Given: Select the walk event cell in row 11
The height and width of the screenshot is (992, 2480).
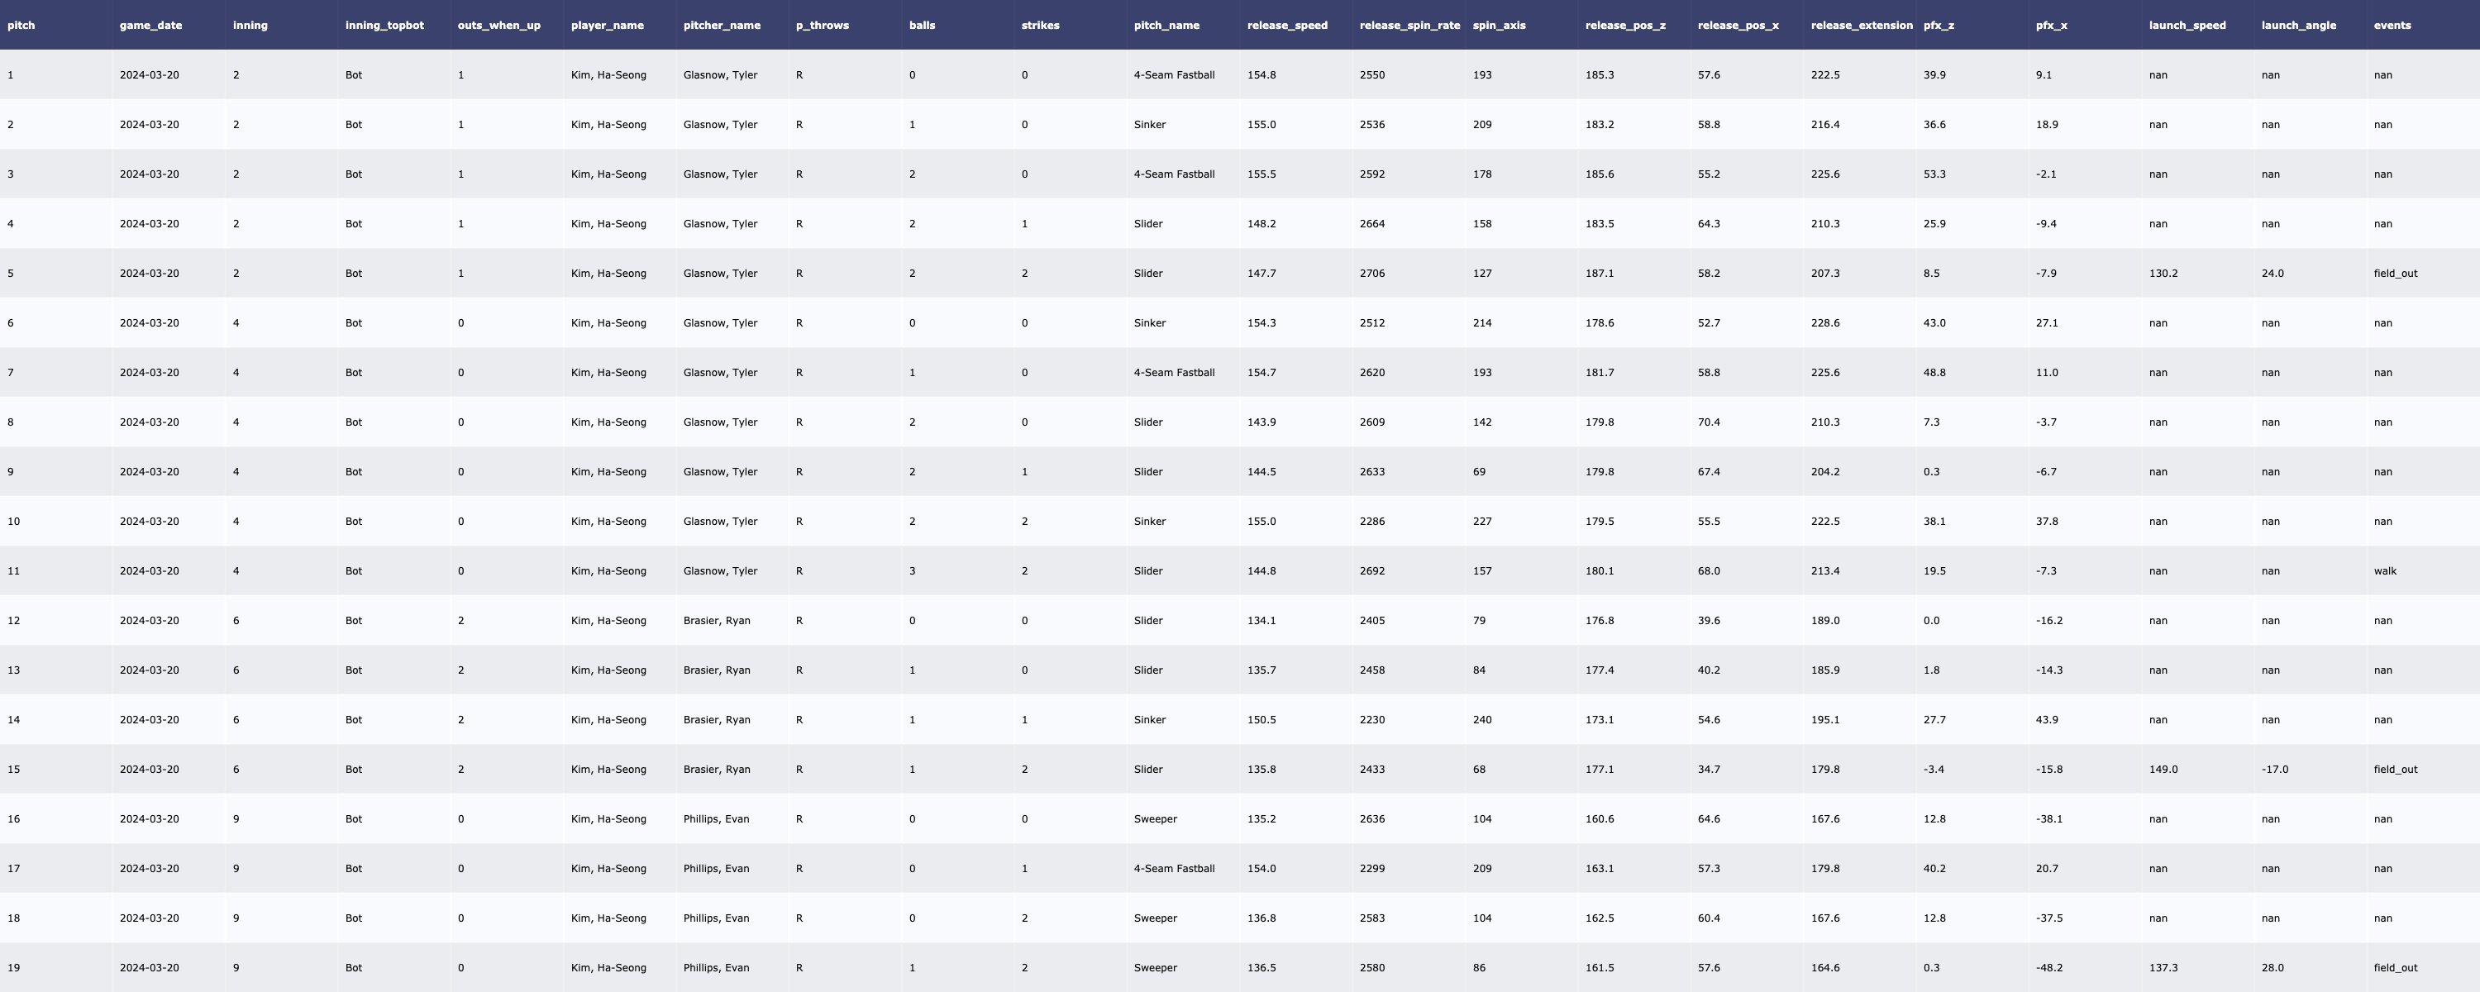Looking at the screenshot, I should 2385,571.
